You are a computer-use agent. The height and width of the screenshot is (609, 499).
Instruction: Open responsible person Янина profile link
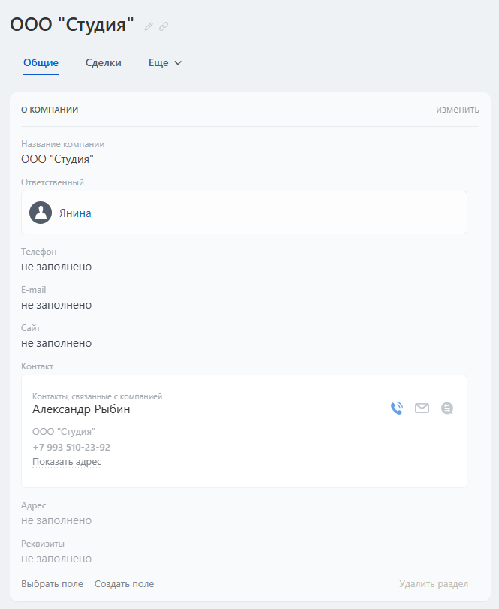pos(75,213)
